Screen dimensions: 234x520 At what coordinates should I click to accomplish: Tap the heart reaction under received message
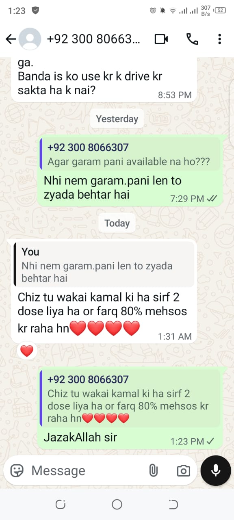click(x=27, y=351)
